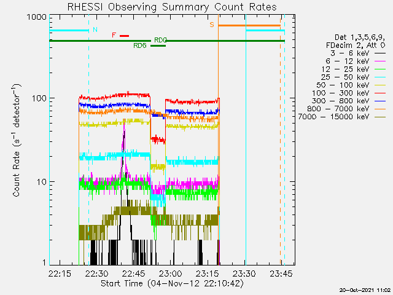Click the red line swatch for 100 - 300 keV
393x295 pixels.
pyautogui.click(x=380, y=93)
